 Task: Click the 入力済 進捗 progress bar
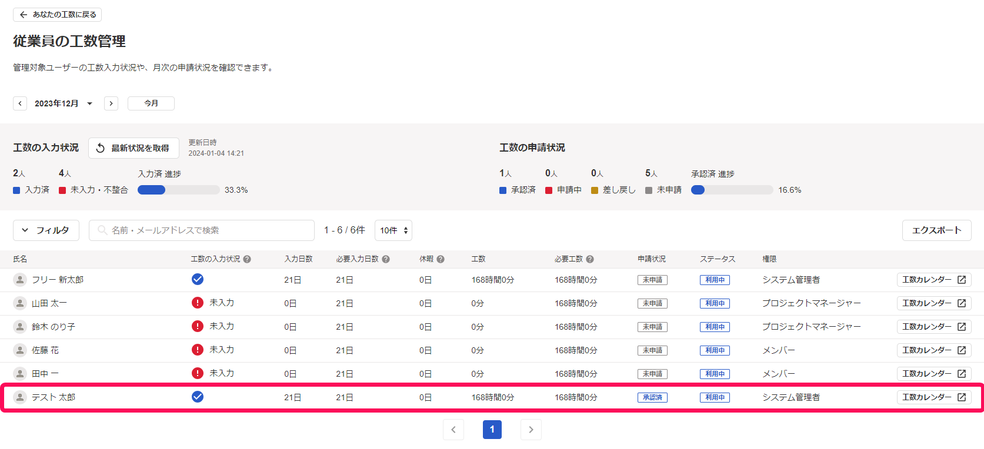click(x=179, y=190)
